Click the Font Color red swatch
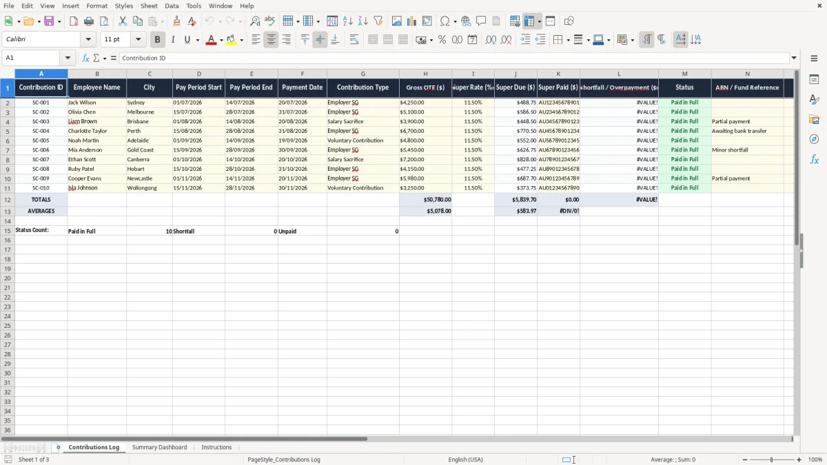Image resolution: width=827 pixels, height=465 pixels. (211, 40)
